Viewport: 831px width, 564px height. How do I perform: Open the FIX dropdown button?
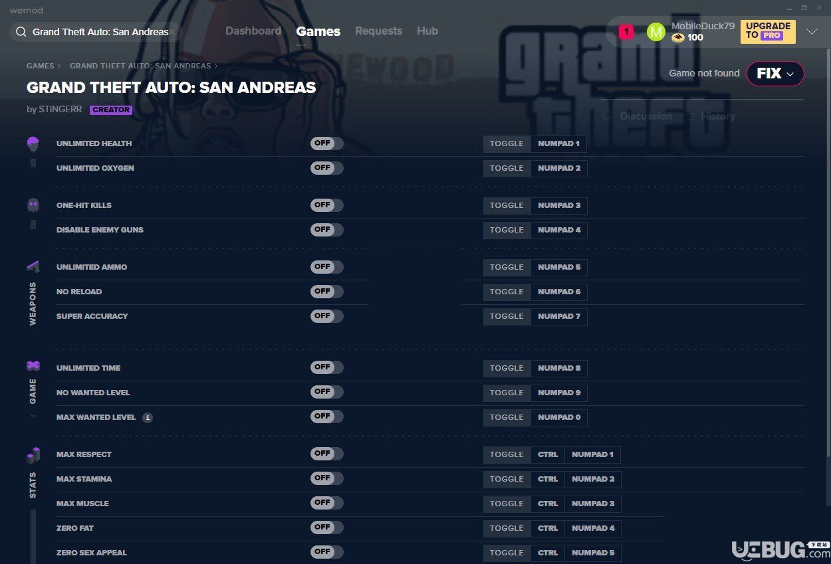point(775,74)
